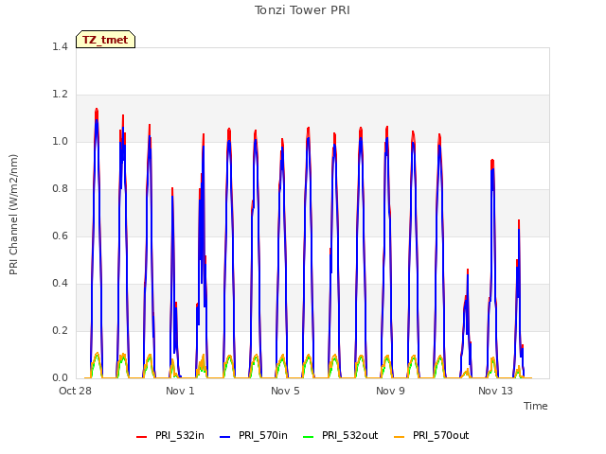Viewport: 606px width, 454px height.
Task: Click the orange PRI_570out legend swatch
Action: pos(400,437)
